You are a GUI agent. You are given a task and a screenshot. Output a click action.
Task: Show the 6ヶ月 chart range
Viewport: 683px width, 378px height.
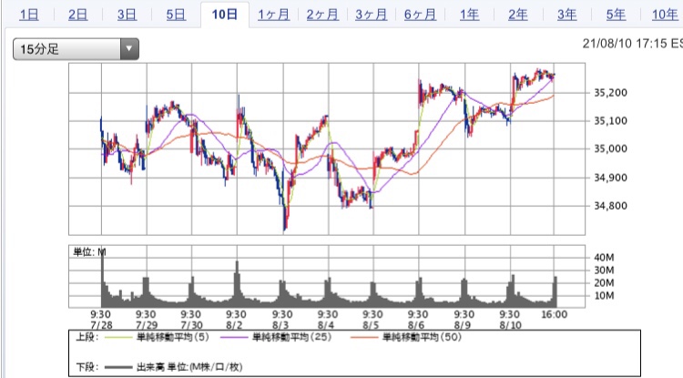[420, 15]
